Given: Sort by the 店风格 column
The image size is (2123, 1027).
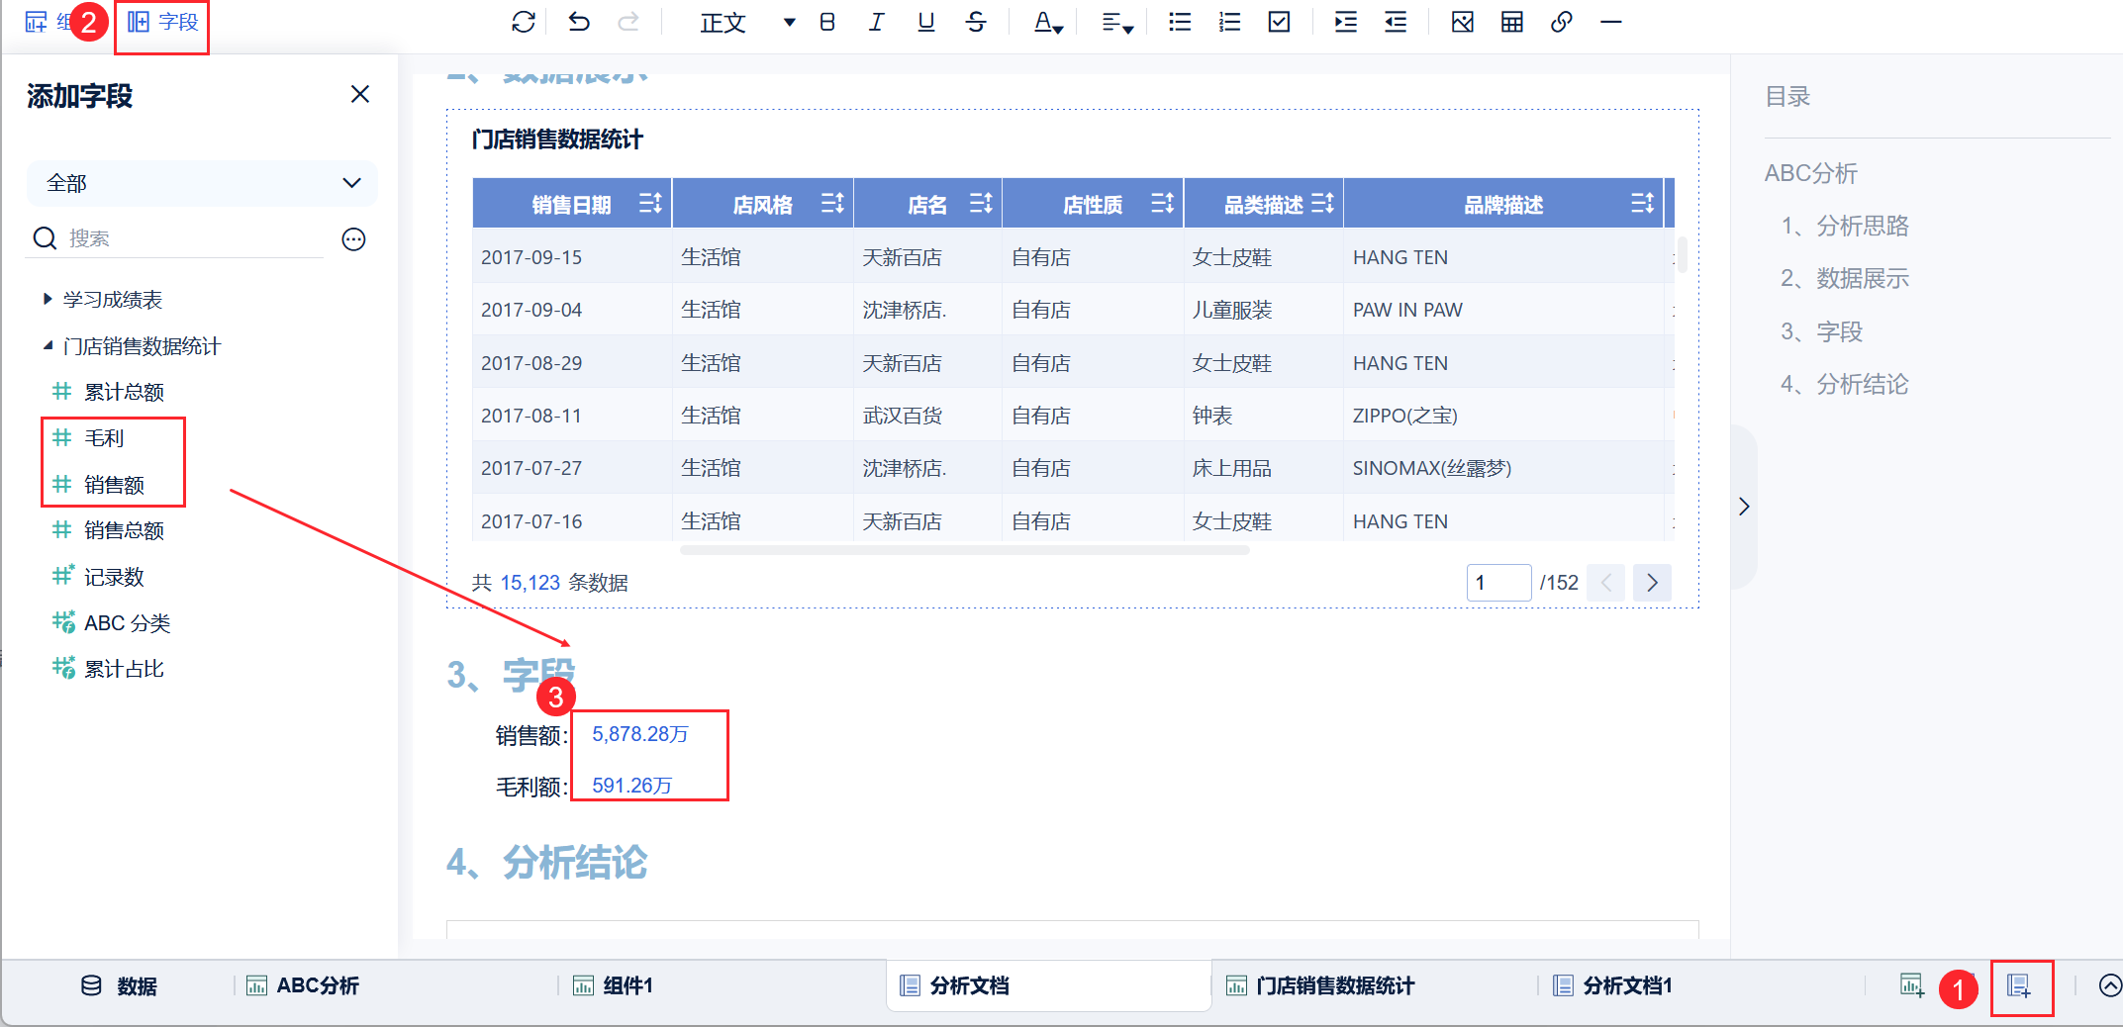Looking at the screenshot, I should click(832, 204).
